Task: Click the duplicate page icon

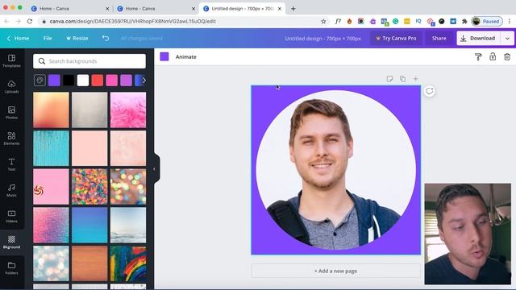Action: point(402,79)
